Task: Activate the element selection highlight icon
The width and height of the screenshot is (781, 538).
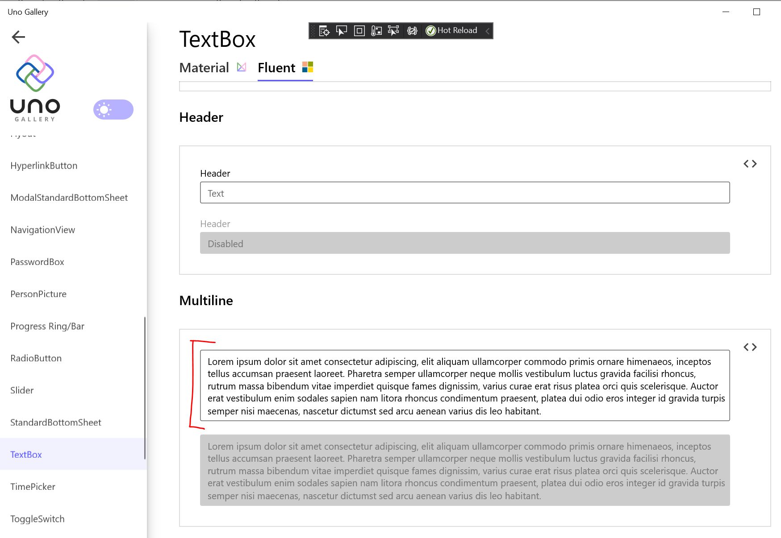Action: click(393, 31)
